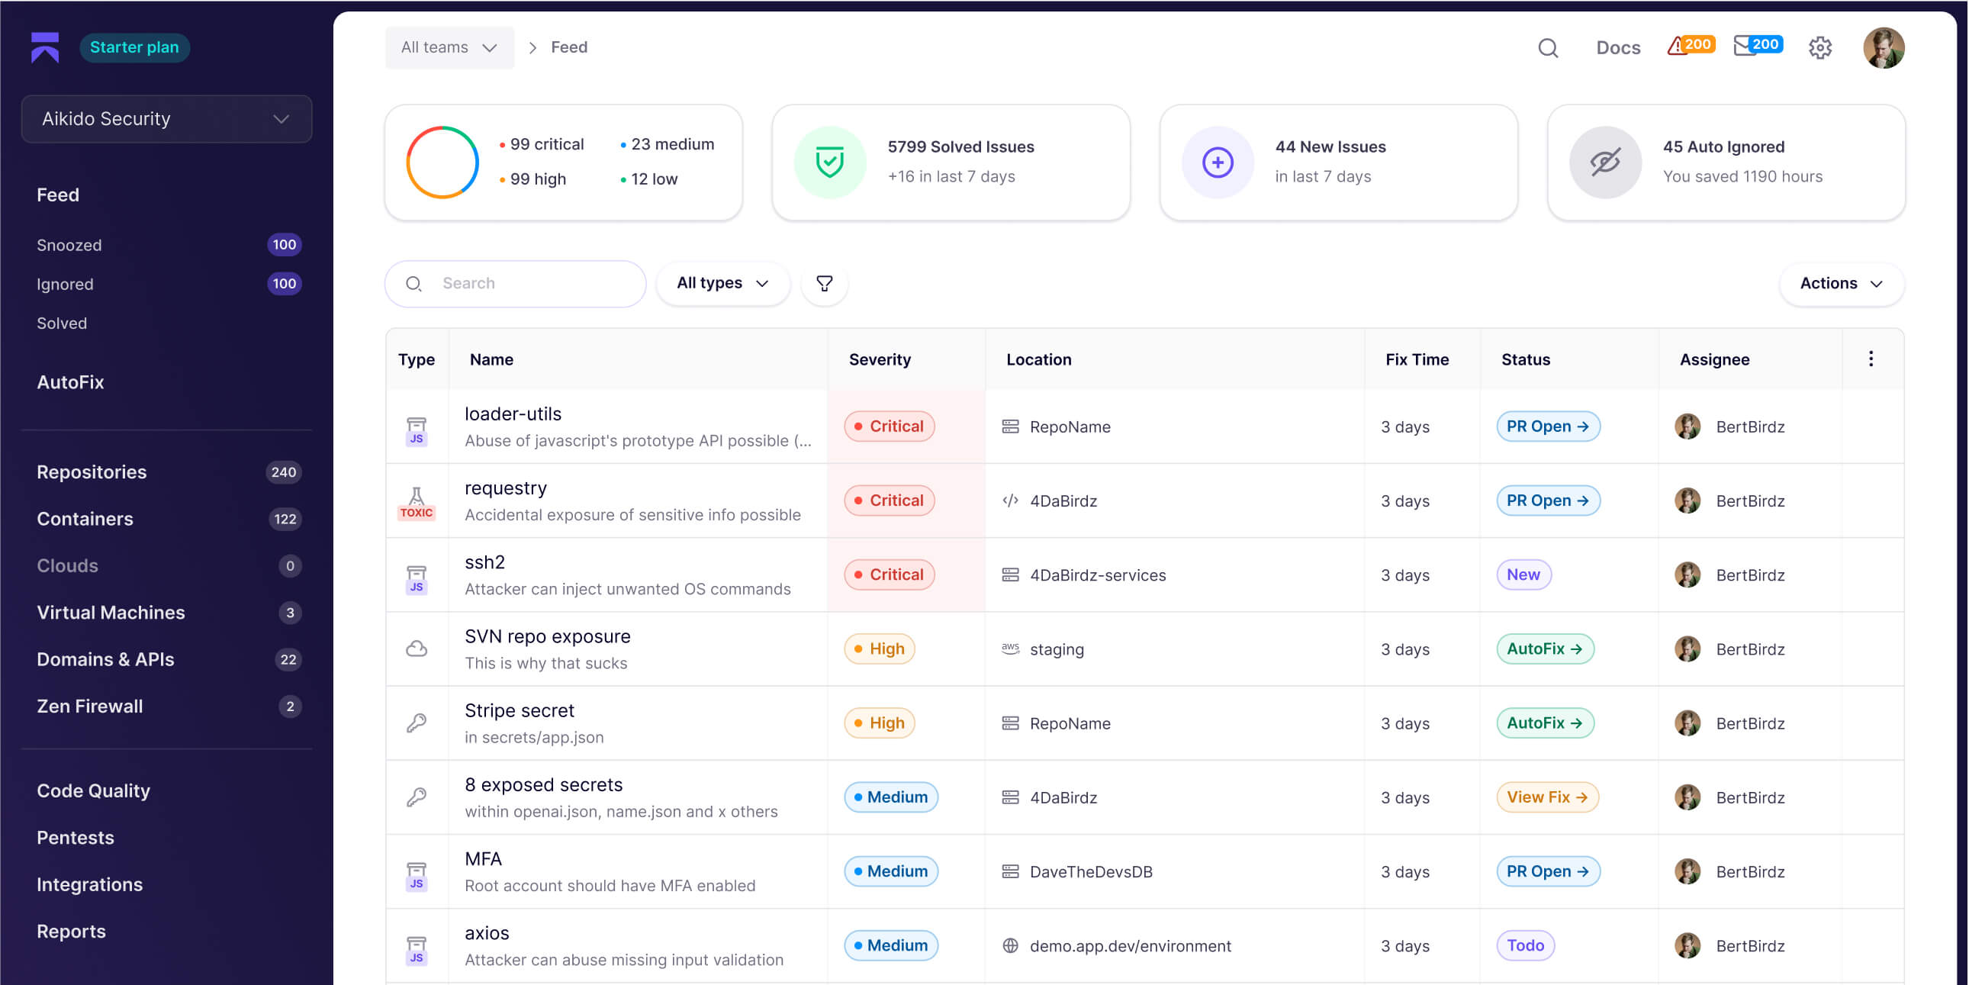Click PR Open status for loader-utils

(x=1548, y=426)
